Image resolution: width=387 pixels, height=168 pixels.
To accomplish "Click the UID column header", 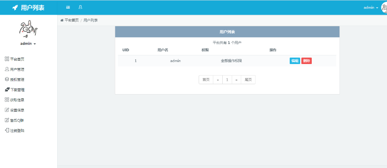I will (126, 50).
